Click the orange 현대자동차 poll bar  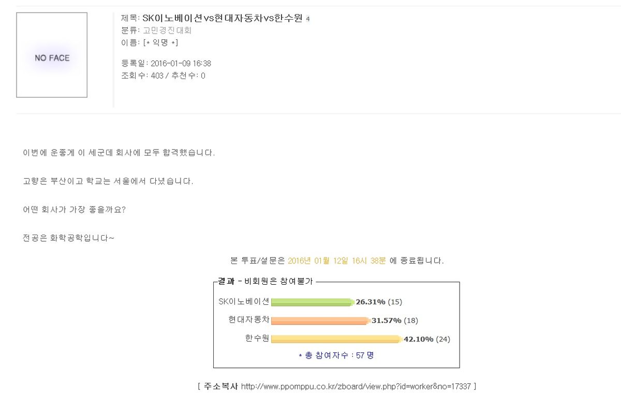point(319,321)
